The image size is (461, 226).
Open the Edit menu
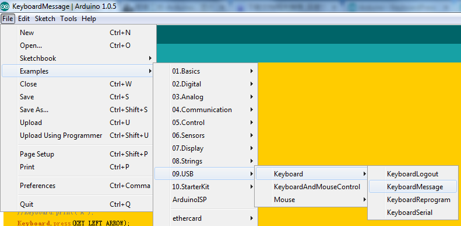[x=24, y=19]
